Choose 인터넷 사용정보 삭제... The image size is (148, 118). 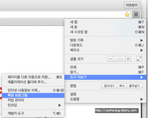click(x=33, y=90)
